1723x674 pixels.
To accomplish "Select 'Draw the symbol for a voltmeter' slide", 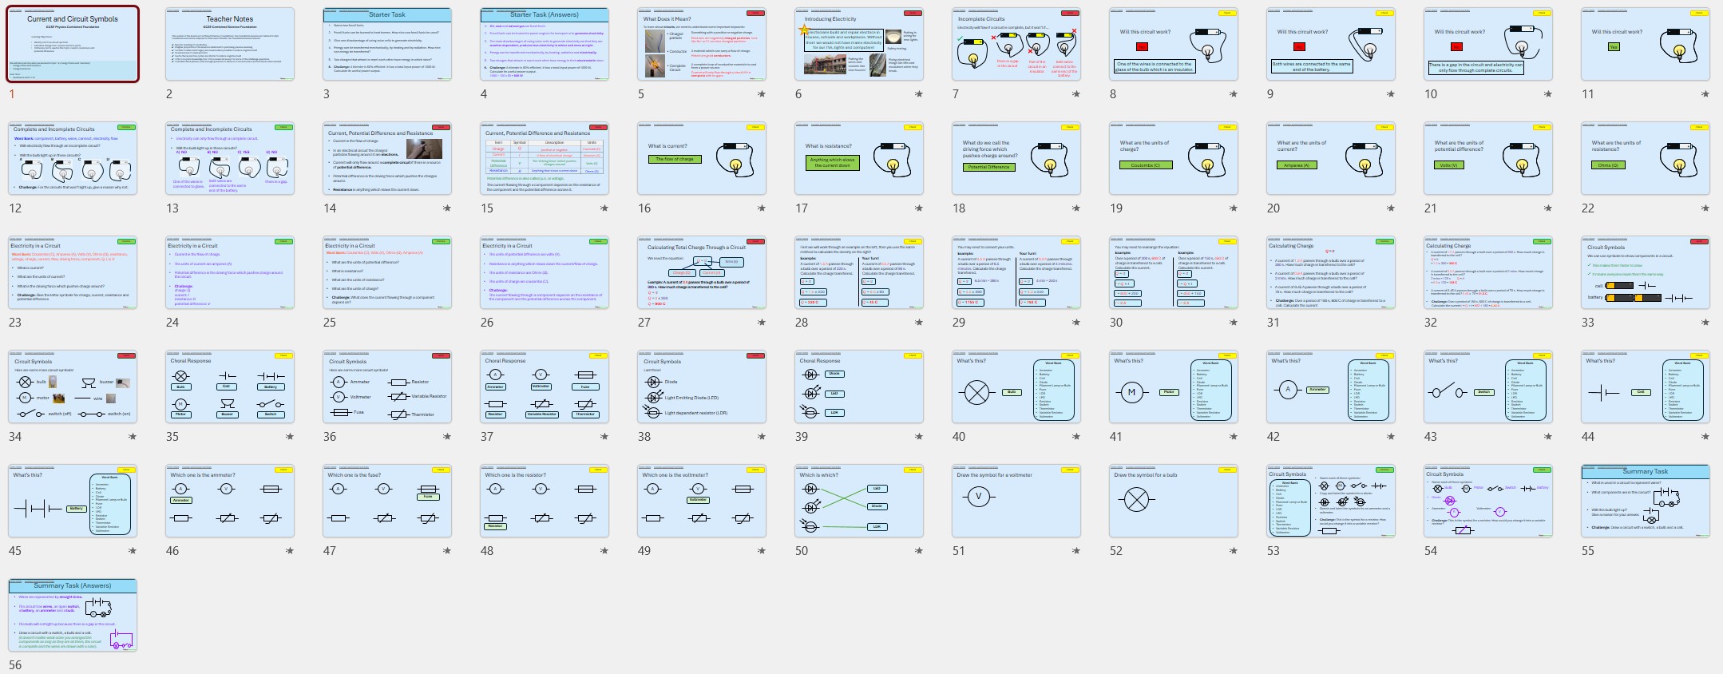I will click(1016, 501).
